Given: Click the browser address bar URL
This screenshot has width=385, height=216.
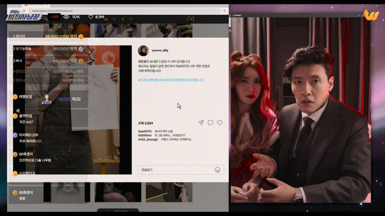Looking at the screenshot, I should tap(52, 11).
